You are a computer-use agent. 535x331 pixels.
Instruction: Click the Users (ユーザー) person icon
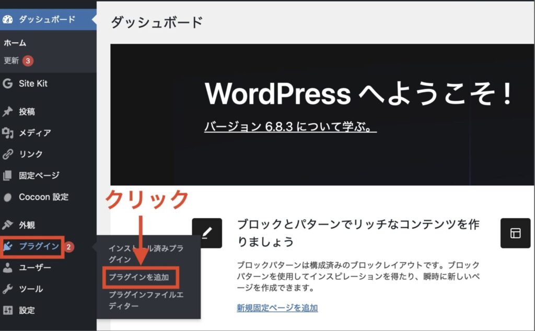pos(8,268)
